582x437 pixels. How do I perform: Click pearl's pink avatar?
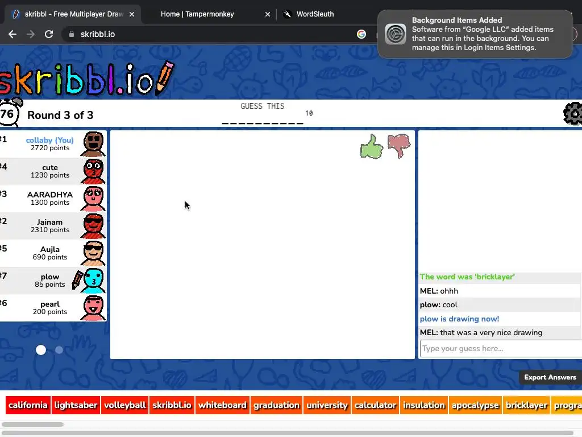(93, 308)
